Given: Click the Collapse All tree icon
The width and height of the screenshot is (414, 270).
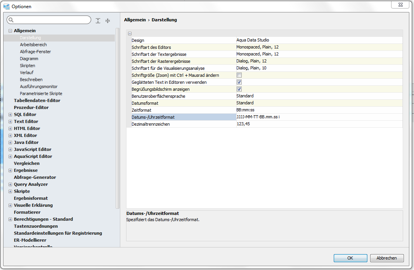Looking at the screenshot, I should click(107, 21).
